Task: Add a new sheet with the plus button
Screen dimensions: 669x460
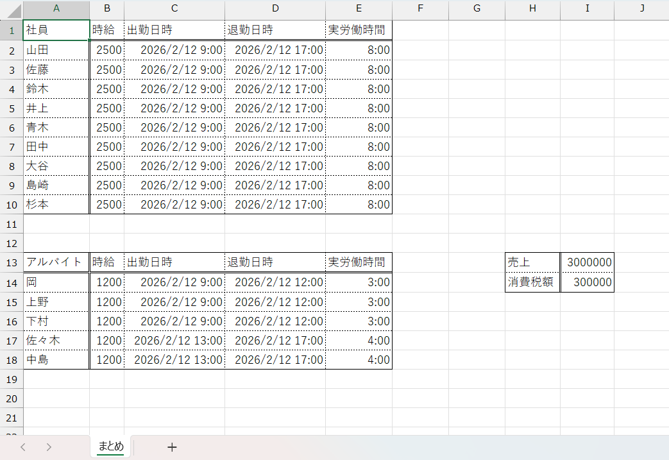Action: pos(171,447)
